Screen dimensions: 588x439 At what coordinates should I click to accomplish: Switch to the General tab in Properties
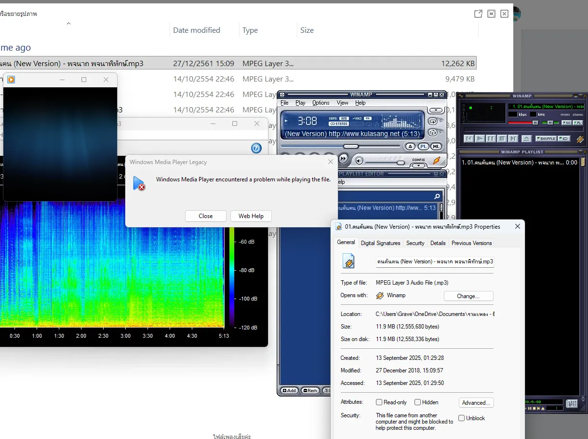346,243
